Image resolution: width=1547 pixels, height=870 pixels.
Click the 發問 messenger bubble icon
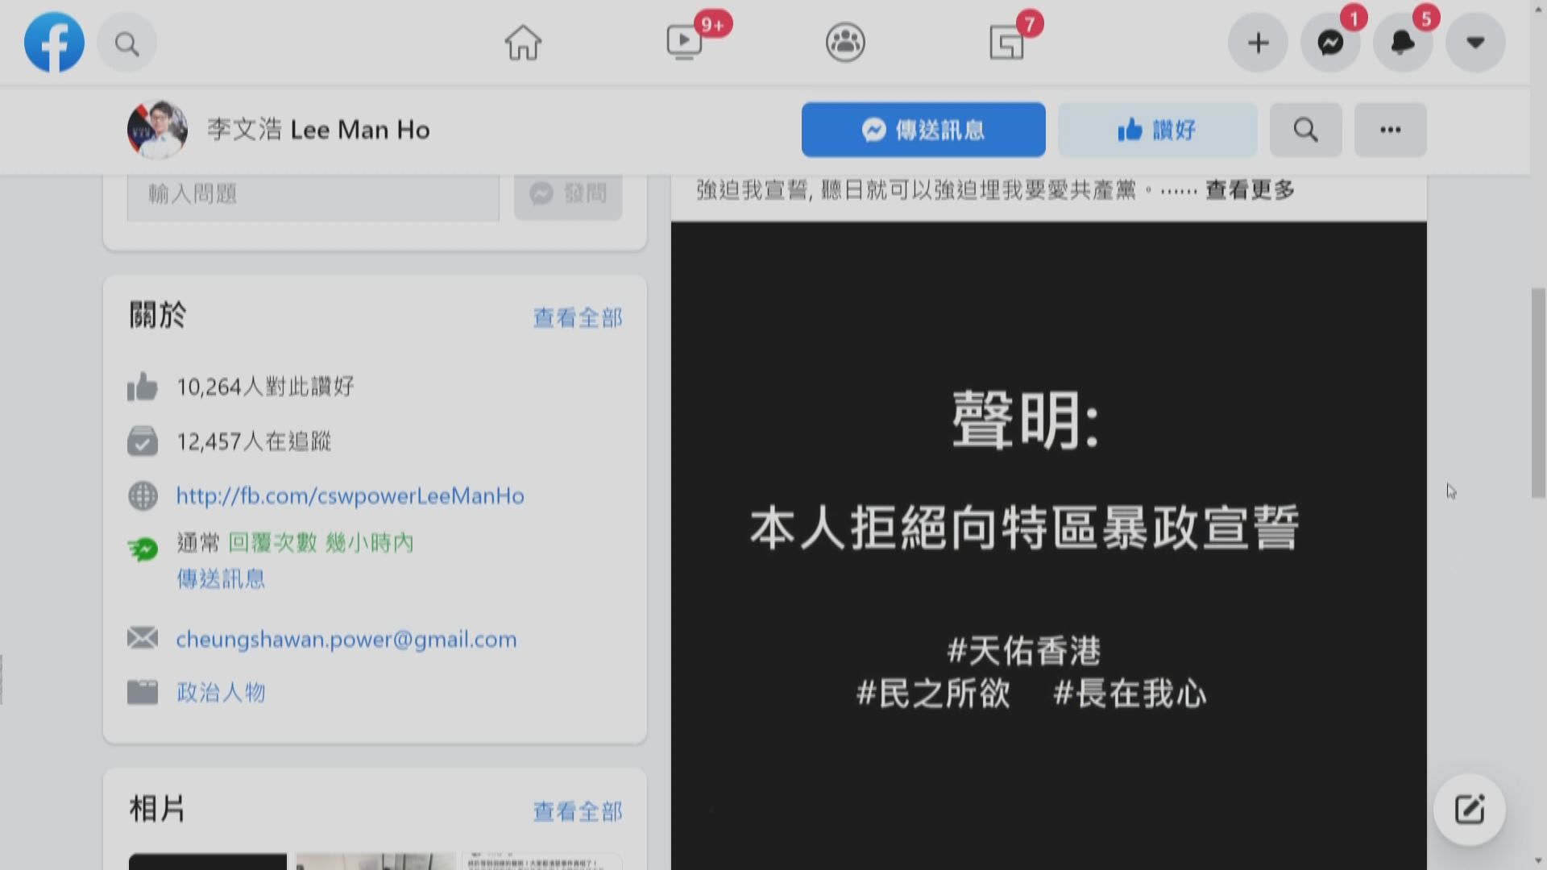[x=541, y=193]
